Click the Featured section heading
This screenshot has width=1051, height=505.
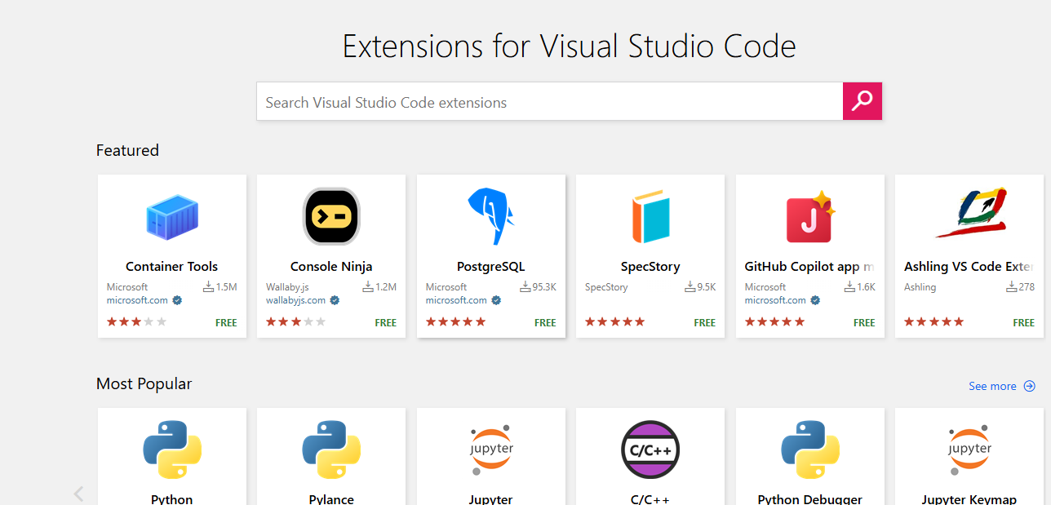[x=127, y=150]
